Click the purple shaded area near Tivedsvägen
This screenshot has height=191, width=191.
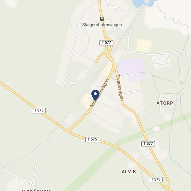(x=132, y=69)
